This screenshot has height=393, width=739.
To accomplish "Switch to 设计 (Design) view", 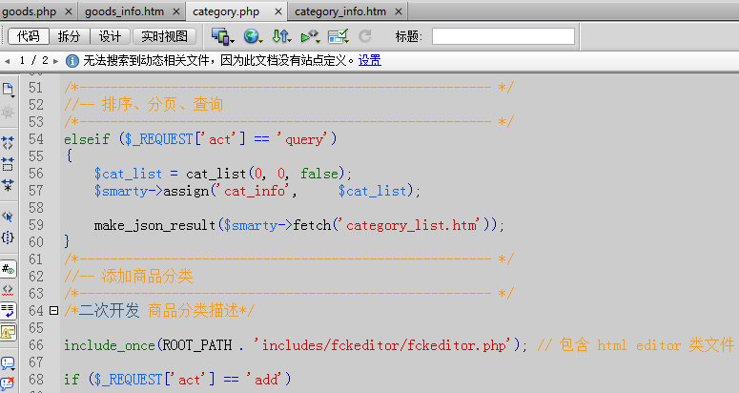I will (x=110, y=36).
